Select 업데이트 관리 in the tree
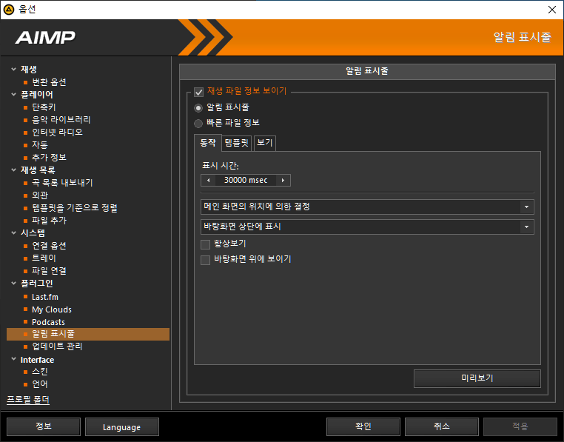The width and height of the screenshot is (564, 442). coord(57,346)
